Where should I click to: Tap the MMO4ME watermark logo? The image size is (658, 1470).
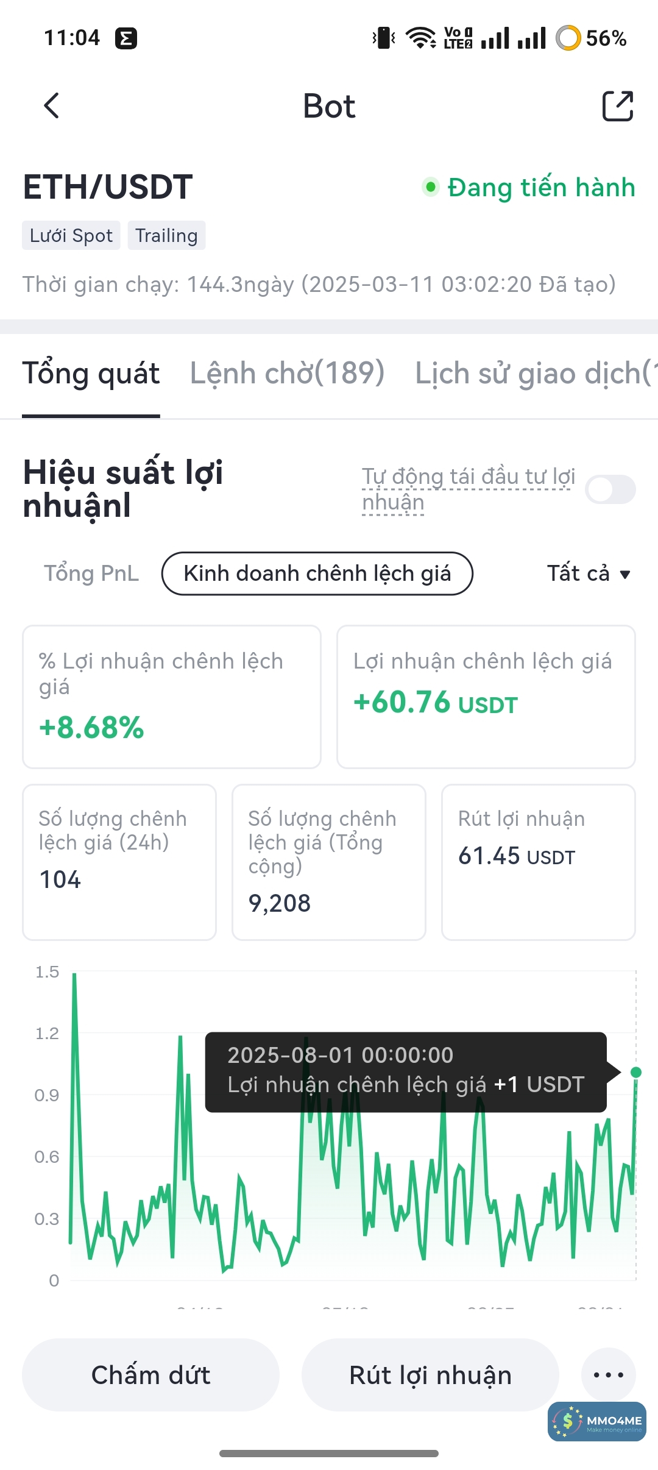(x=596, y=1422)
